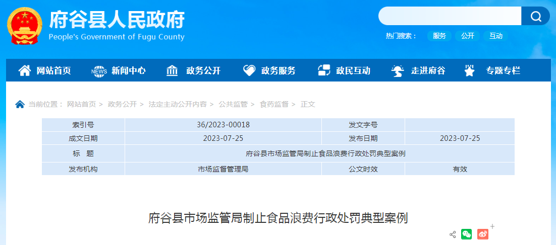The width and height of the screenshot is (556, 245).
Task: Click in the search text field
Action: click(449, 16)
